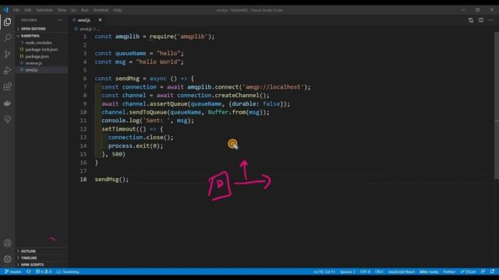Open the Run menu
Image resolution: width=499 pixels, height=280 pixels.
tap(85, 10)
